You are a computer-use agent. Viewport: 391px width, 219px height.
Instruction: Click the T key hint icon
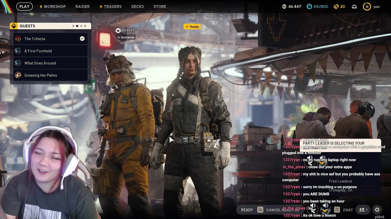[337, 210]
